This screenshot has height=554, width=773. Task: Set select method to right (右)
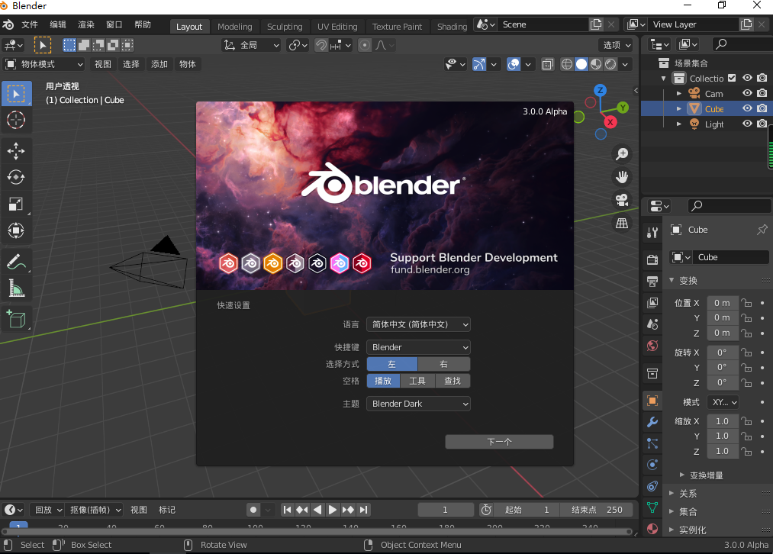[x=443, y=364]
